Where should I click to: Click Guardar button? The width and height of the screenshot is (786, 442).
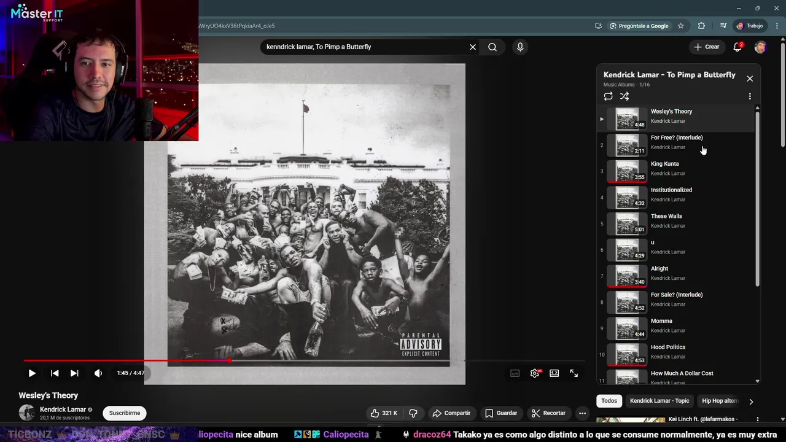click(x=501, y=413)
